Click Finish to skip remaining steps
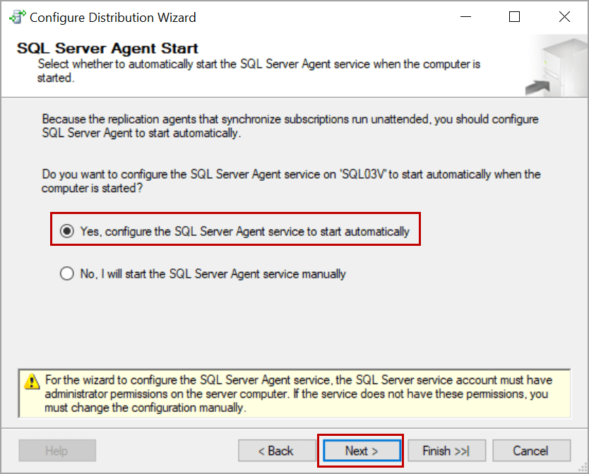 (446, 450)
